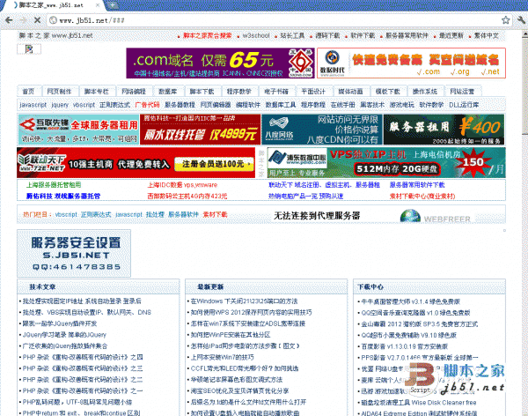Click the 联动天下 10强主机商 banner

tap(136, 163)
